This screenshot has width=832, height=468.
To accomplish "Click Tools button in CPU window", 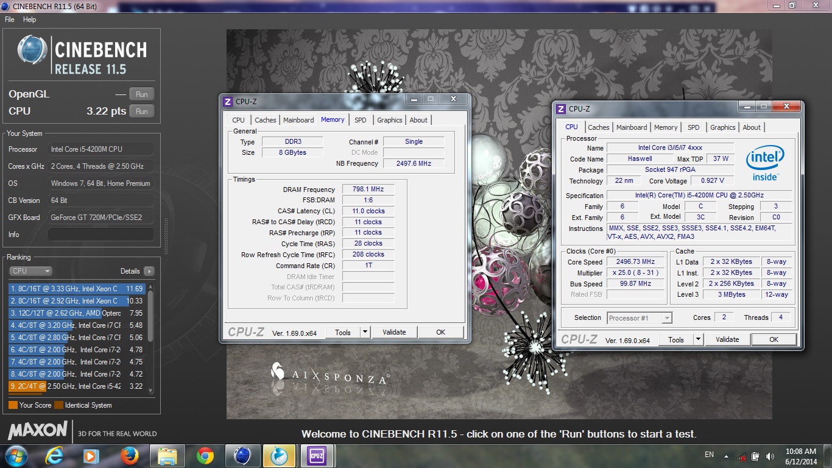I will click(x=676, y=339).
